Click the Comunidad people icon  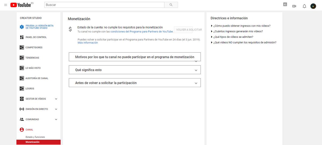pos(22,119)
